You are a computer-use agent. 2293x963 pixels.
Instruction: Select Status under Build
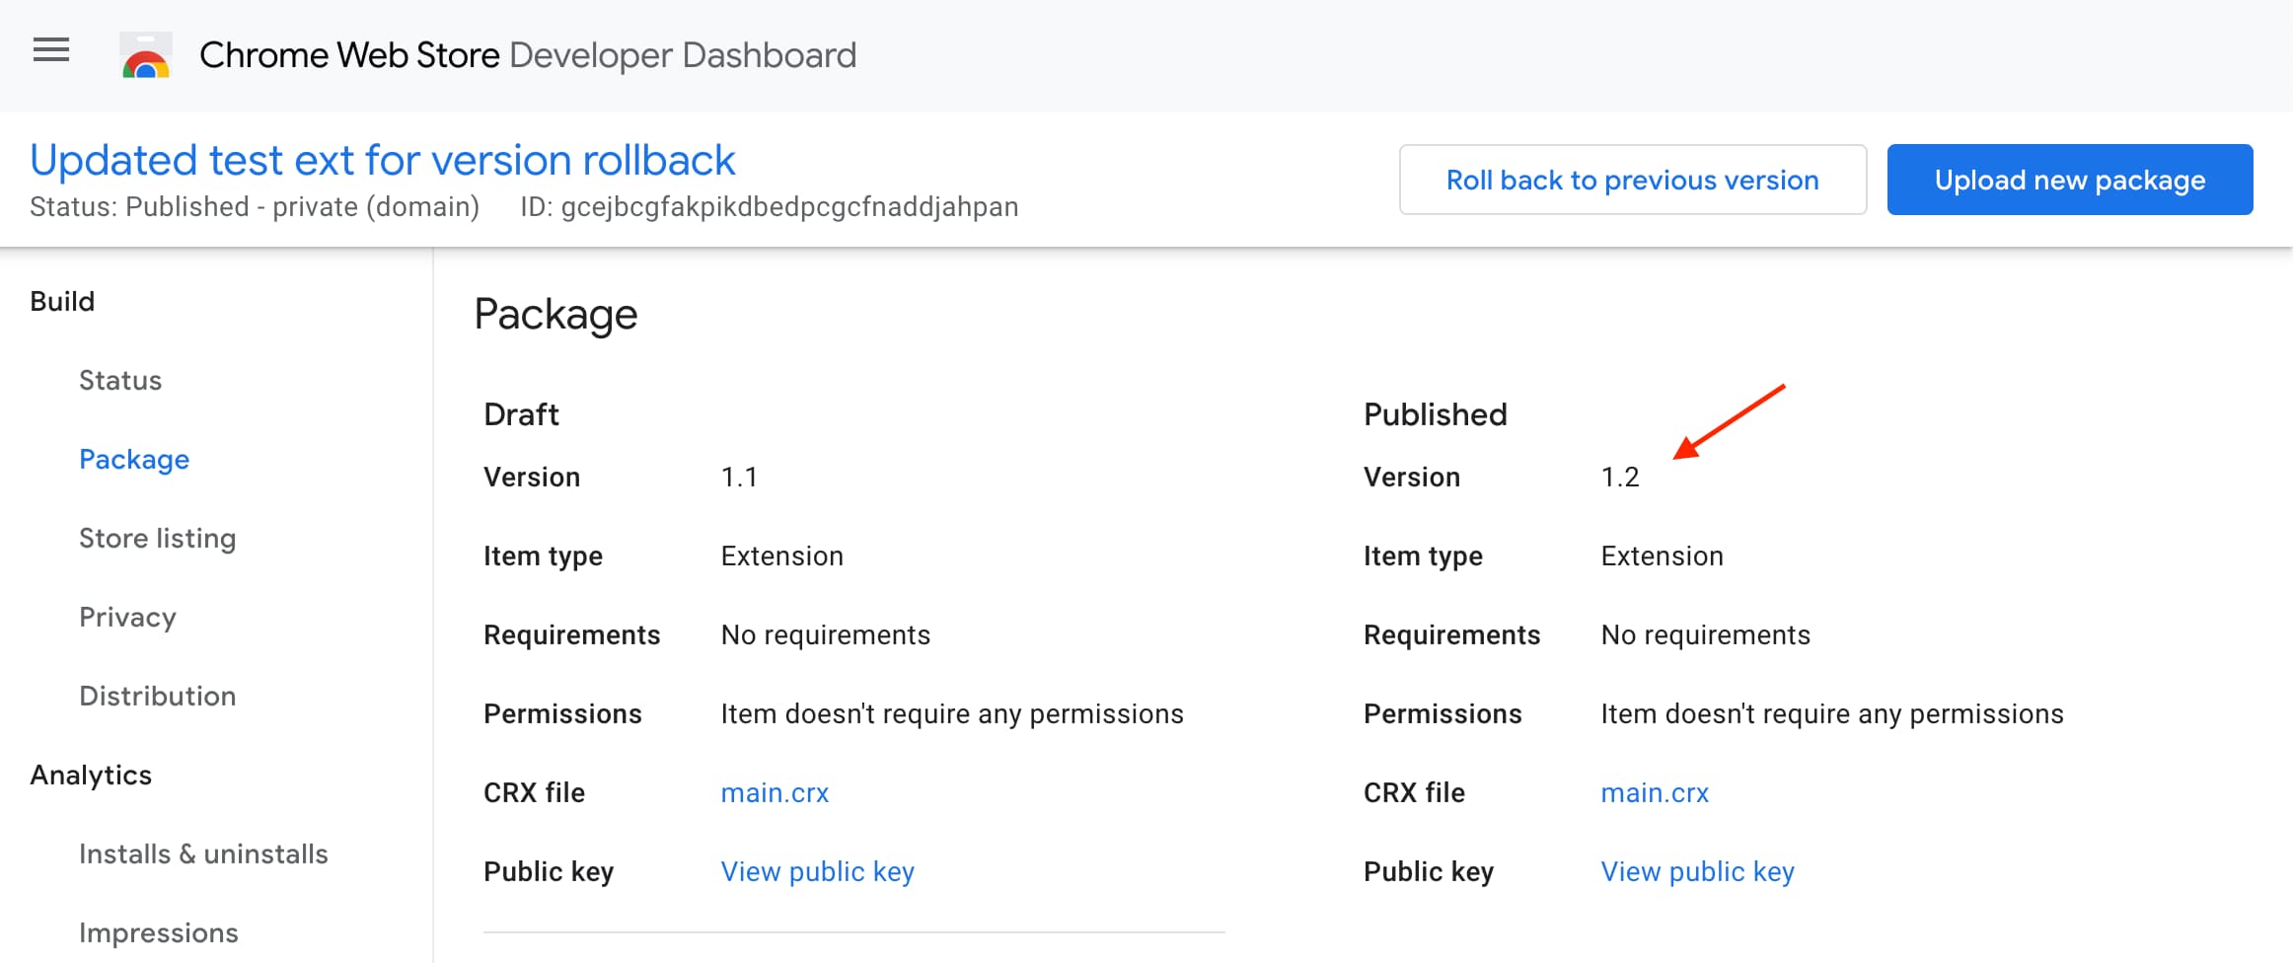coord(120,380)
